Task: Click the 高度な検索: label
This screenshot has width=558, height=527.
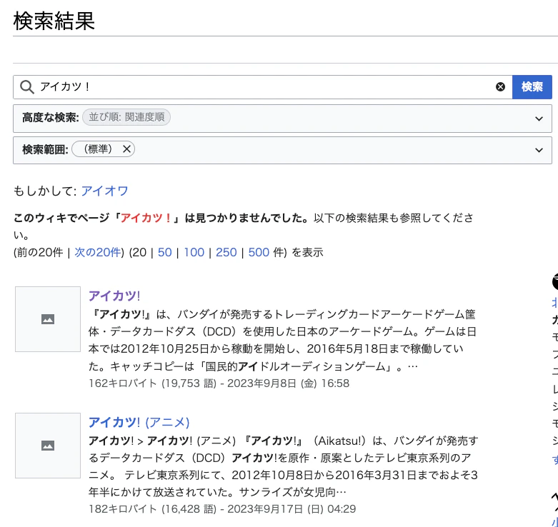Action: (51, 117)
